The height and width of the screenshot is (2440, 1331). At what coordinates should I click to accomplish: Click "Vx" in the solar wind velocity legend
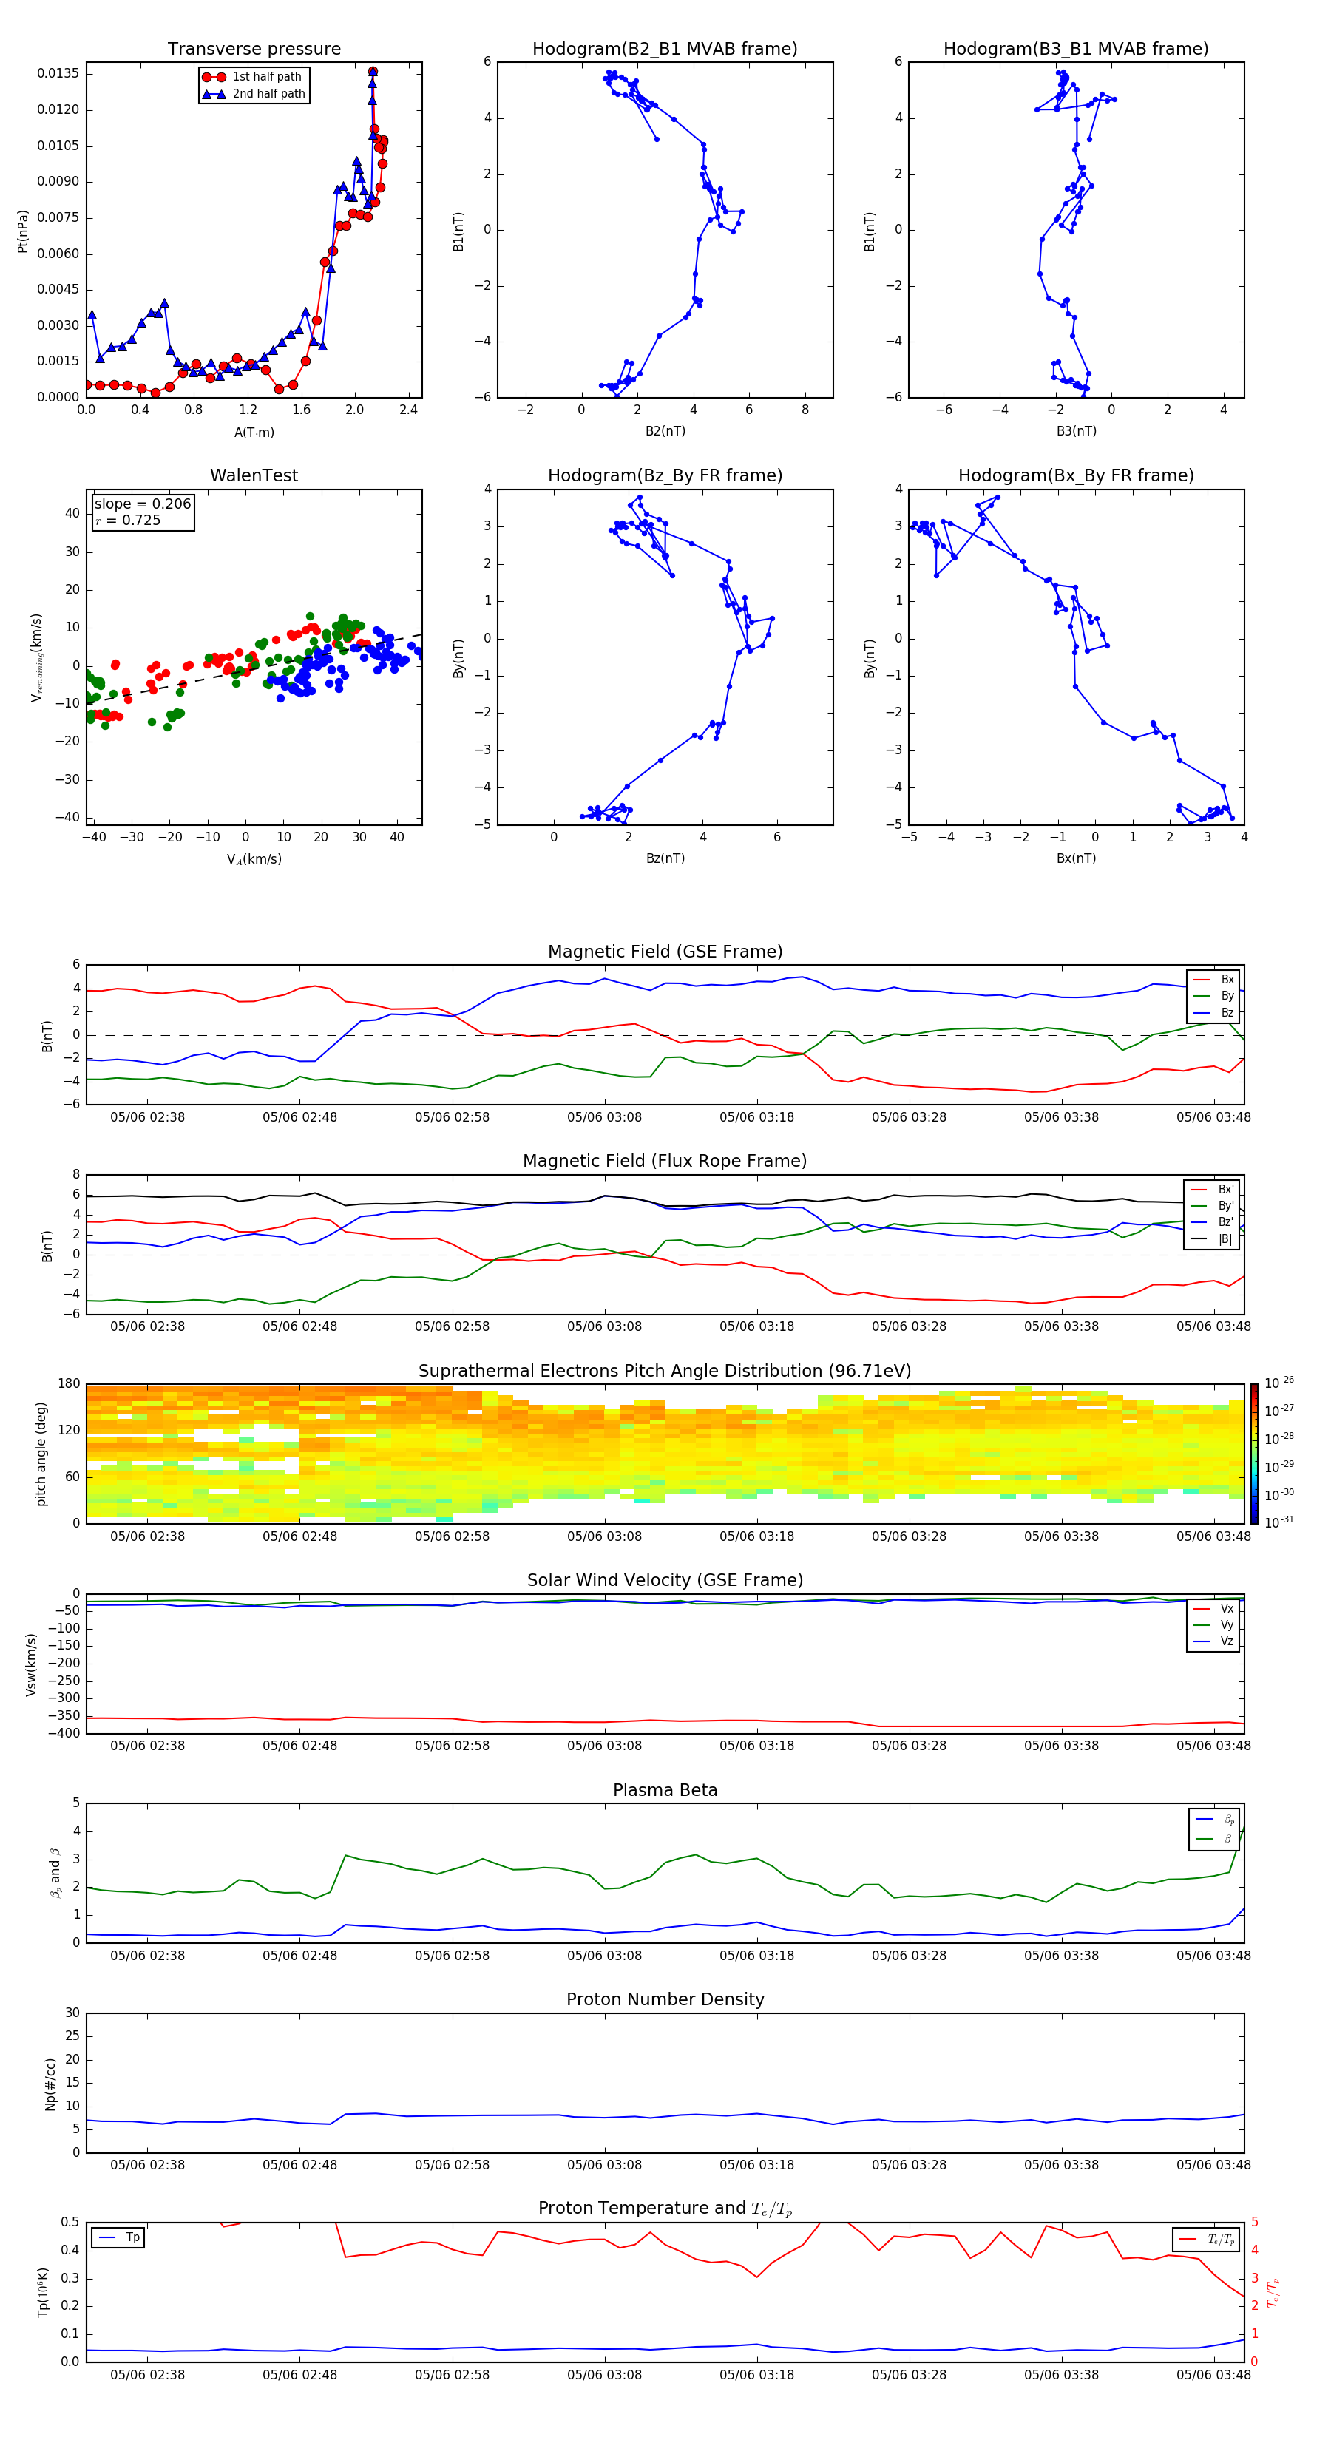(x=1227, y=1608)
